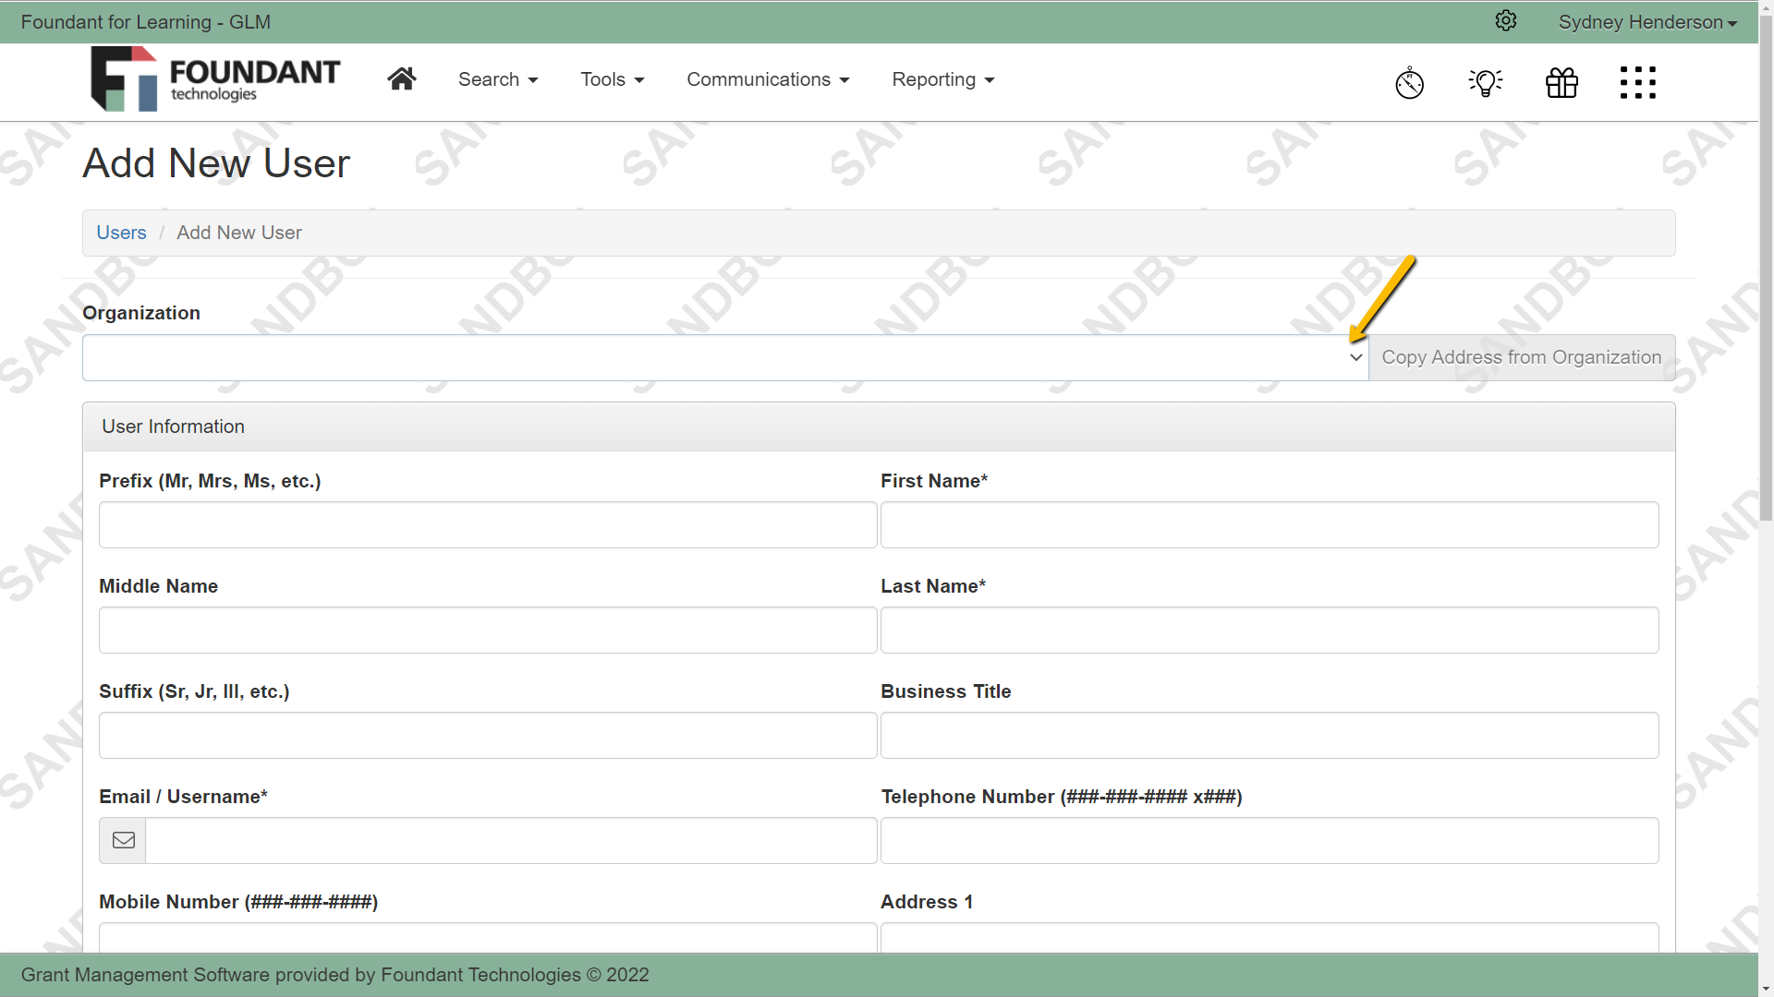Click into the First Name field
This screenshot has width=1774, height=997.
(x=1270, y=524)
